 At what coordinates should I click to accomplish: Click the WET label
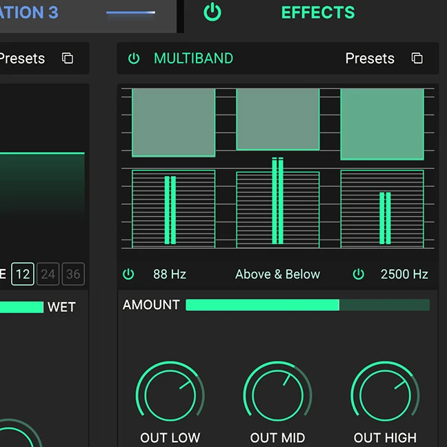point(61,307)
